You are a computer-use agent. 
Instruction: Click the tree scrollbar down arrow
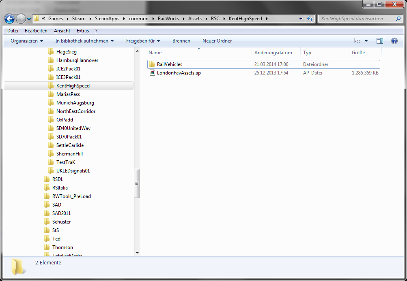(x=137, y=253)
